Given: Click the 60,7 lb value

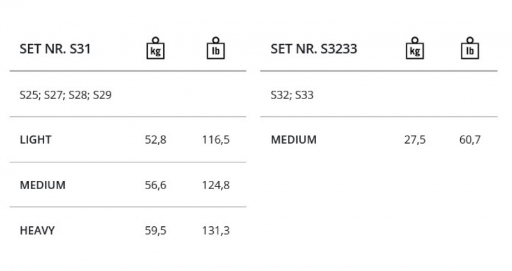Looking at the screenshot, I should tap(470, 139).
